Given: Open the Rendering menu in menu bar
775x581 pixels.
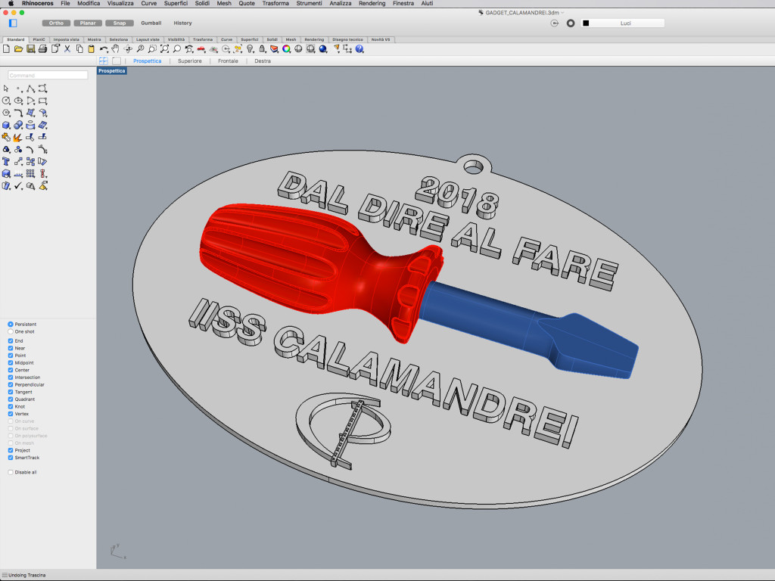Looking at the screenshot, I should coord(372,3).
